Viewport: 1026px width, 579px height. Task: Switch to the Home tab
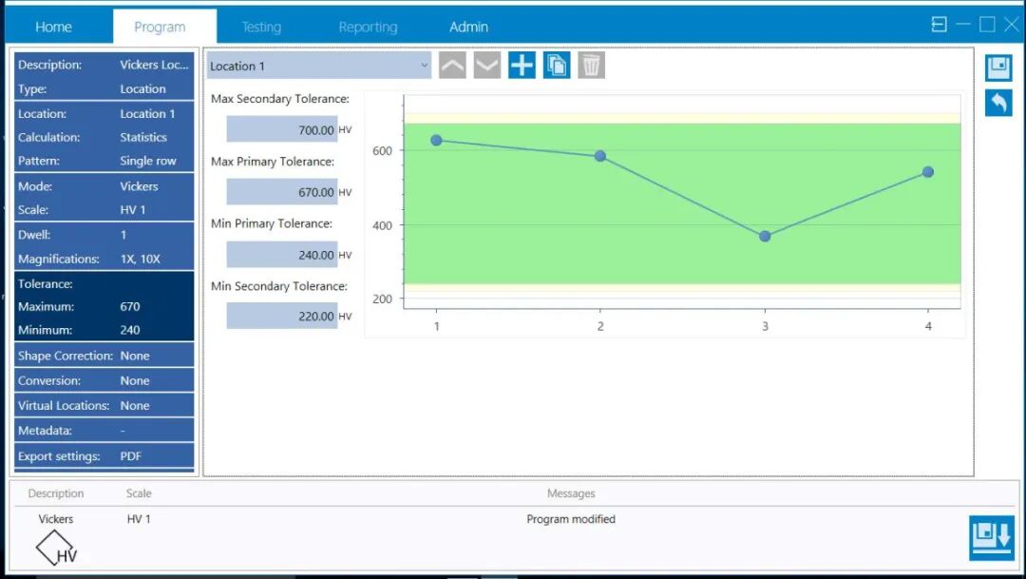(x=53, y=27)
